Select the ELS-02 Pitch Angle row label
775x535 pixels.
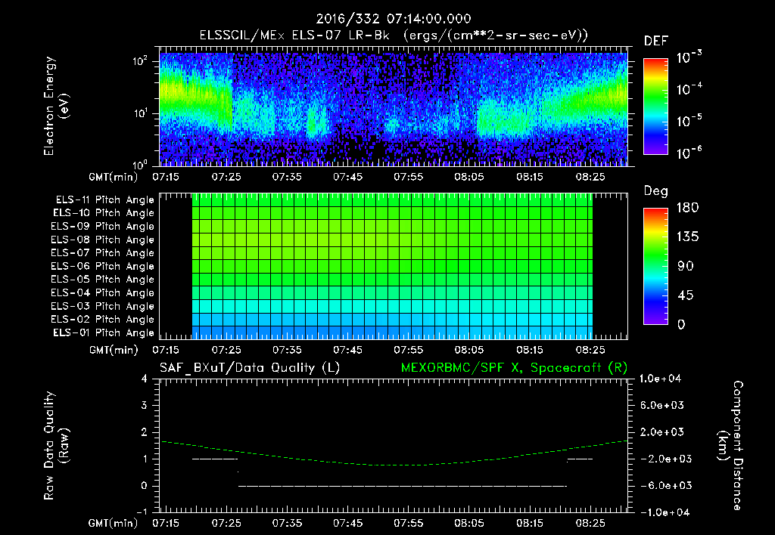point(103,320)
